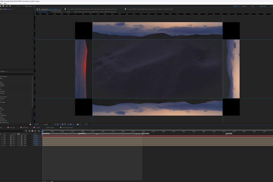The height and width of the screenshot is (182, 273).
Task: Open the Quarter resolution dropdown
Action: [48, 124]
